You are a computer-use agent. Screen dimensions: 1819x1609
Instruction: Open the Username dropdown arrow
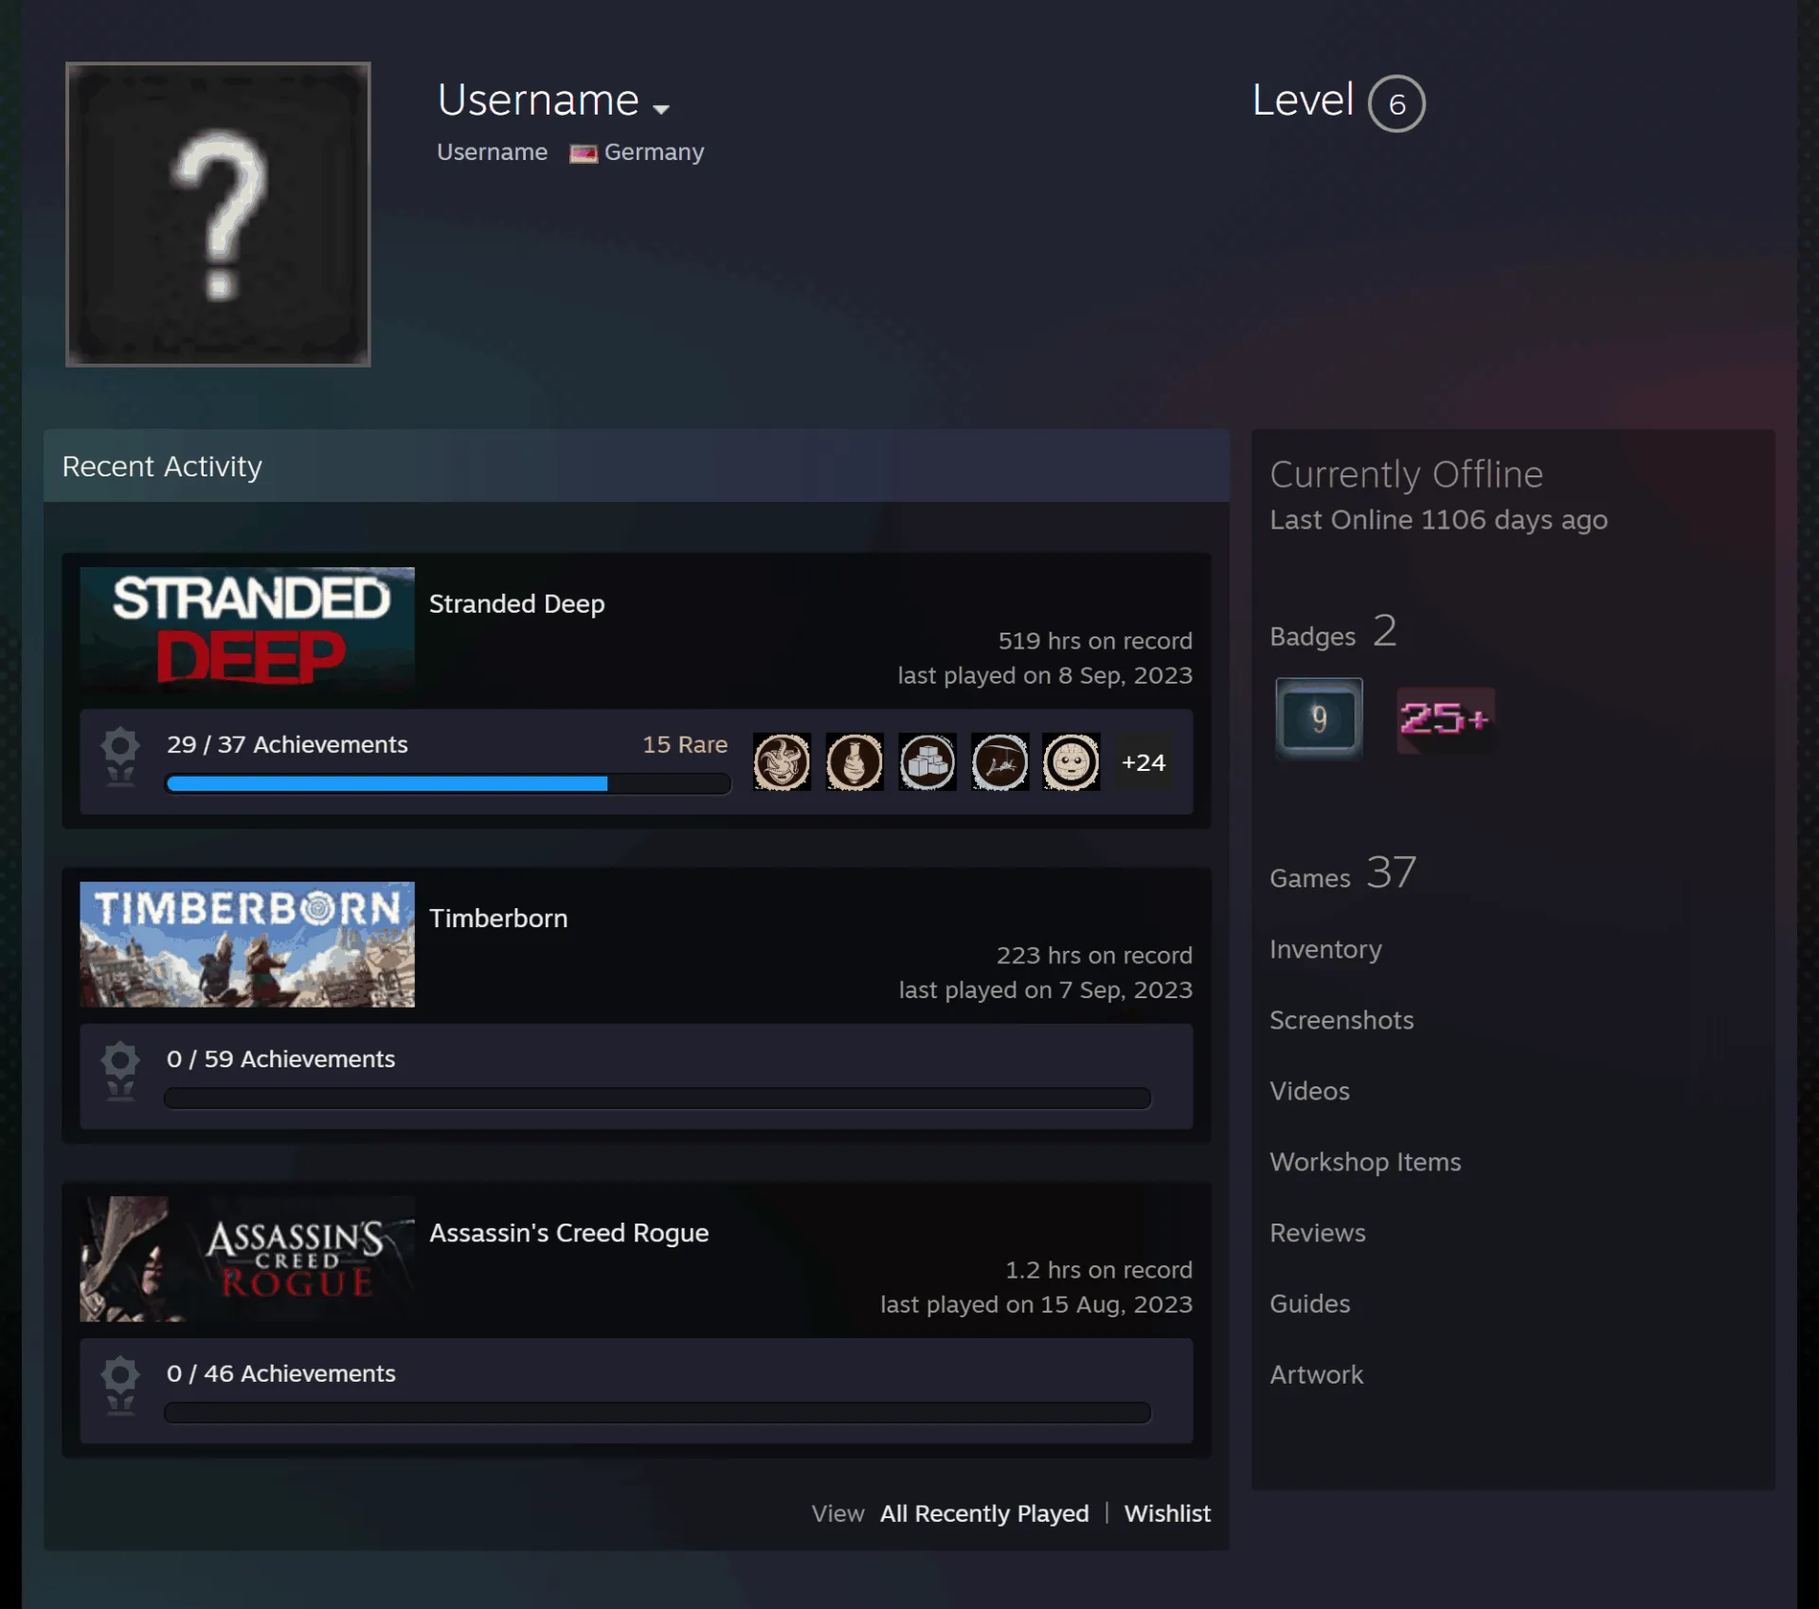point(661,110)
